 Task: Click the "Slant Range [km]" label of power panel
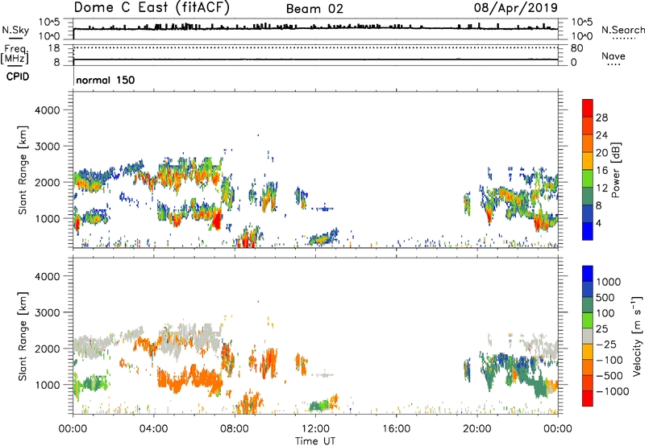point(23,170)
